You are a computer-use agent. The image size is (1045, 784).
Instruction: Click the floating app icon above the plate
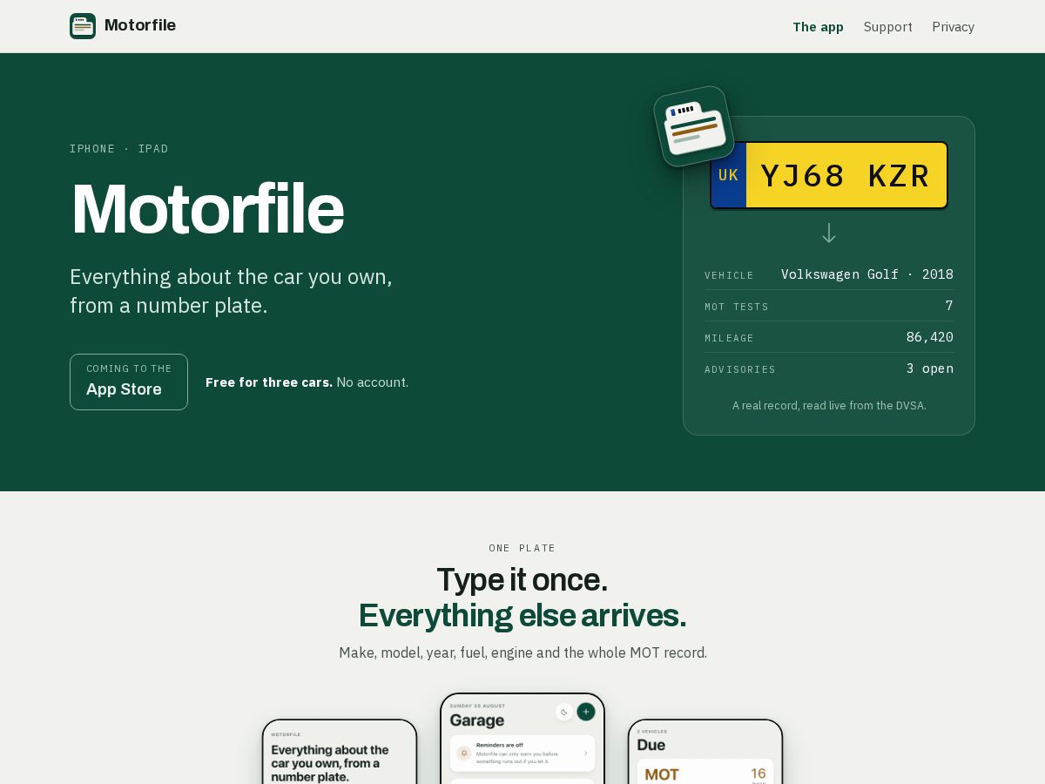pyautogui.click(x=694, y=126)
